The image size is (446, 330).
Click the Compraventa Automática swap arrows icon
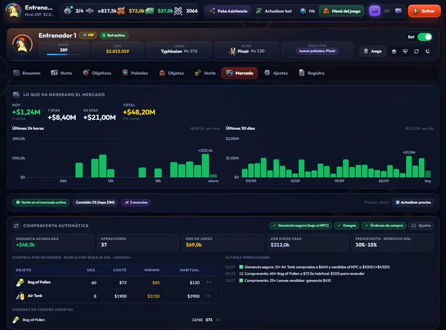[16, 226]
